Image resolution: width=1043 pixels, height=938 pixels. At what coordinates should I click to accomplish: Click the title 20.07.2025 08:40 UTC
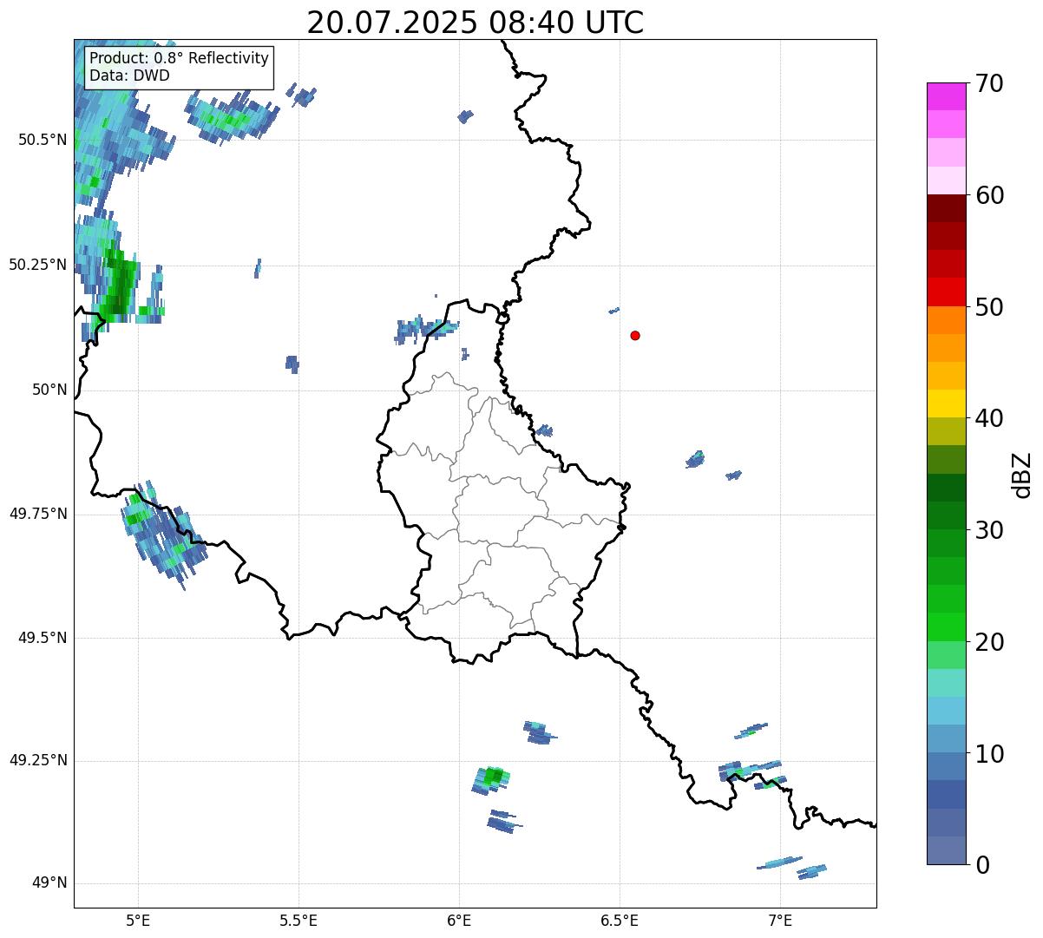click(476, 23)
